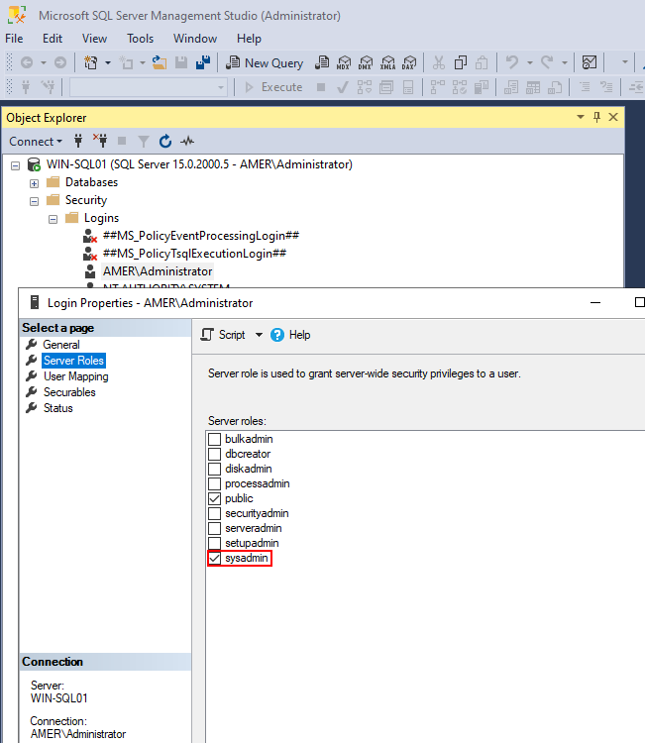Screen dimensions: 645x743
Task: Open the View menu
Action: pos(94,39)
